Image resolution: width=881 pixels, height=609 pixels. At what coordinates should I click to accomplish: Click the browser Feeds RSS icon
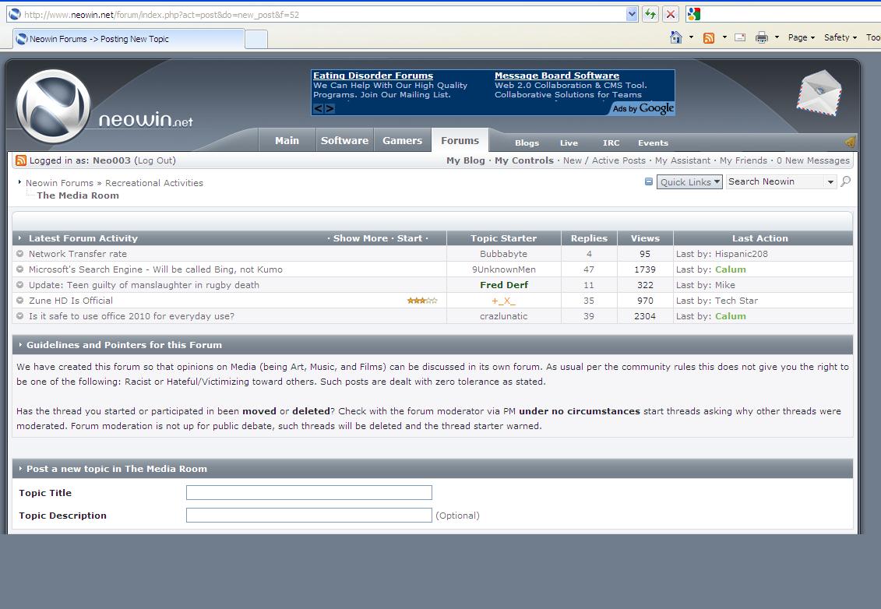coord(709,37)
